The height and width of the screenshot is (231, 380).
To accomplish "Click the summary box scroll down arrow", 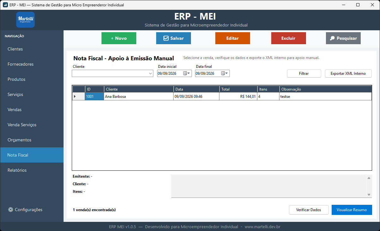I will (x=369, y=195).
